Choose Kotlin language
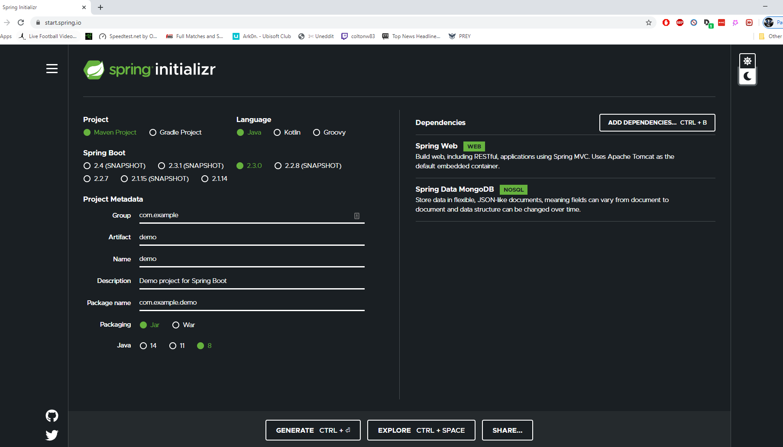The height and width of the screenshot is (447, 783). [x=287, y=132]
